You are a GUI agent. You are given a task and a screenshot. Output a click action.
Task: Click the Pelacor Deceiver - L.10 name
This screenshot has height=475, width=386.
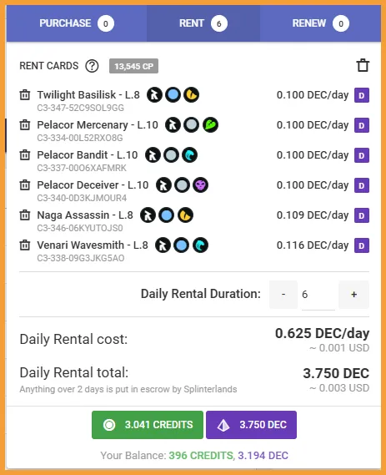93,184
